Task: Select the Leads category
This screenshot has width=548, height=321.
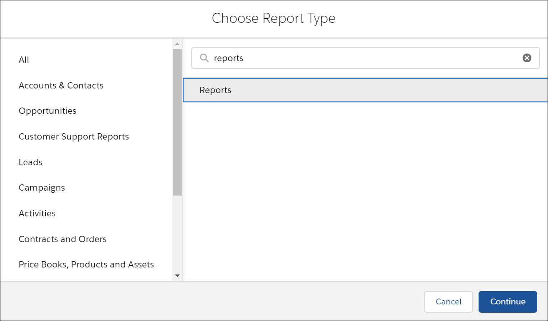Action: [30, 162]
